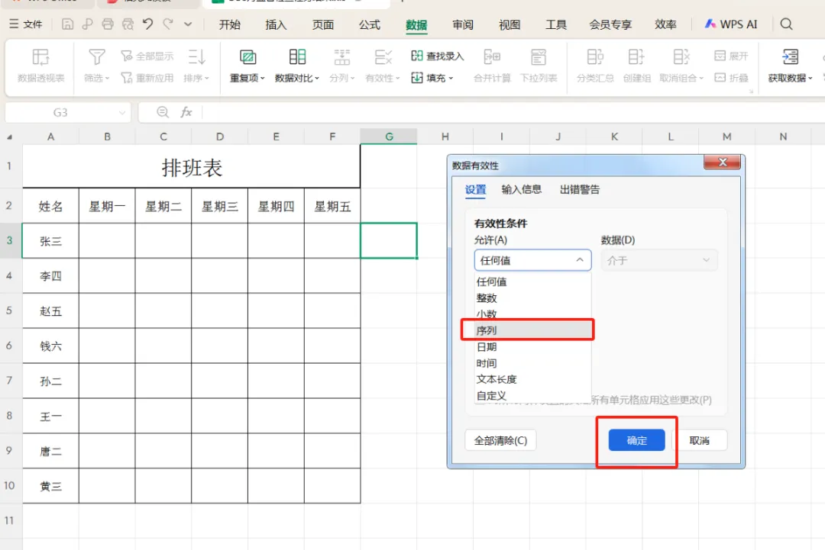Click the formula bar input field

pos(513,112)
